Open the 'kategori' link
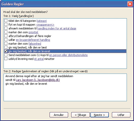 [42, 21]
